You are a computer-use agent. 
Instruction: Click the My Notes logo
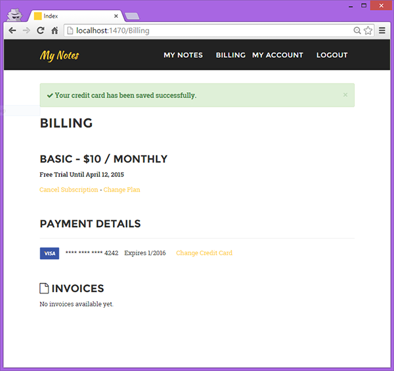pos(59,55)
